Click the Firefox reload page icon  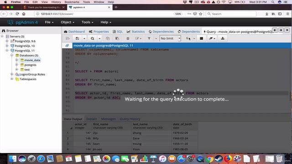[17, 14]
